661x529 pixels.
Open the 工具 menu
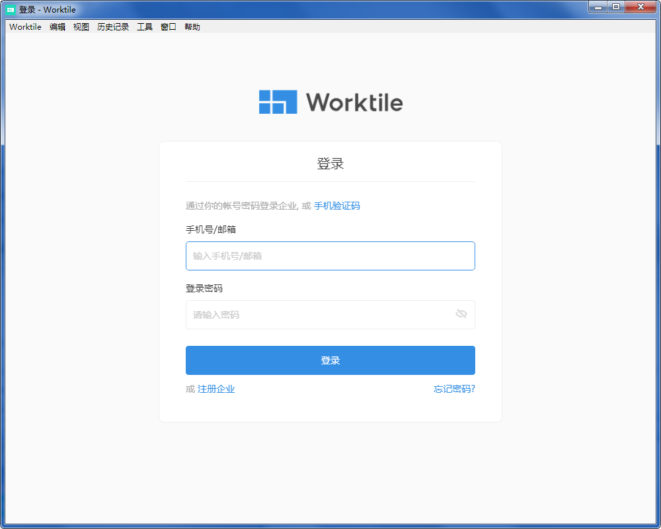pos(144,27)
